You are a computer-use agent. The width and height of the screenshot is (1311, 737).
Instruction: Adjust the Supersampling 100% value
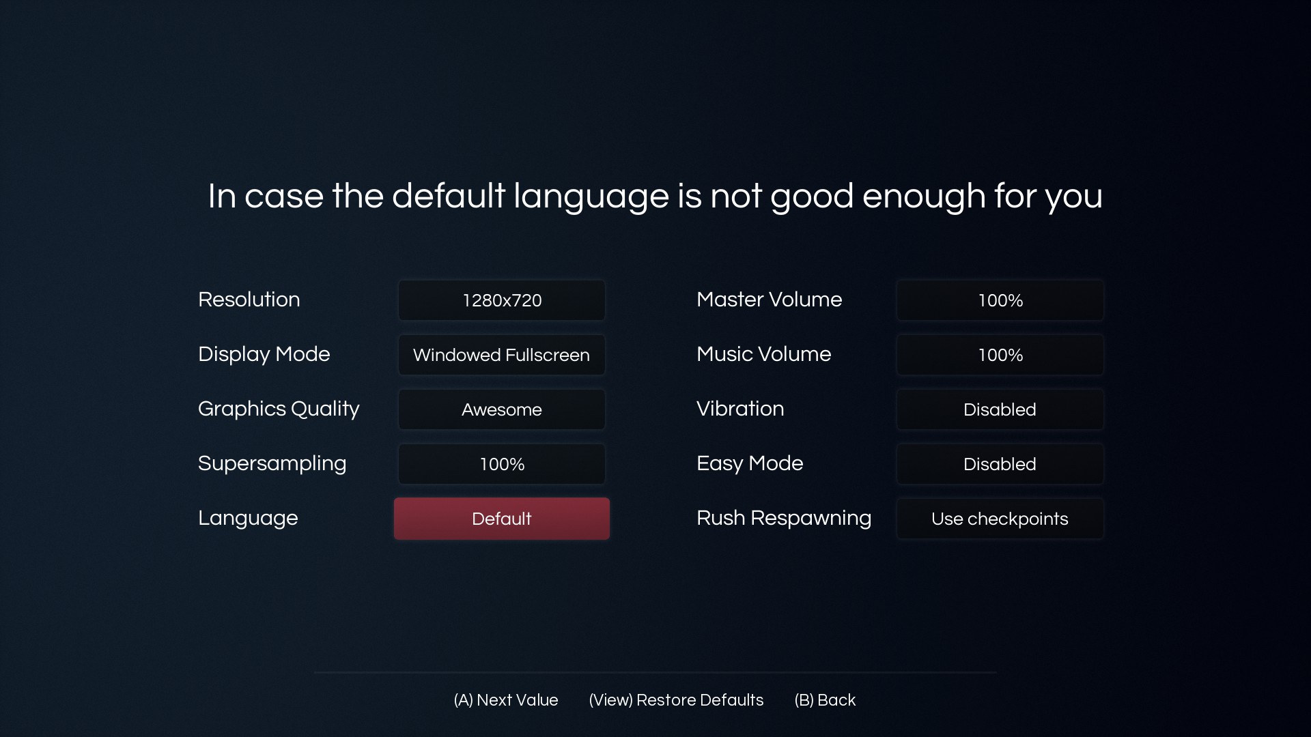point(502,464)
